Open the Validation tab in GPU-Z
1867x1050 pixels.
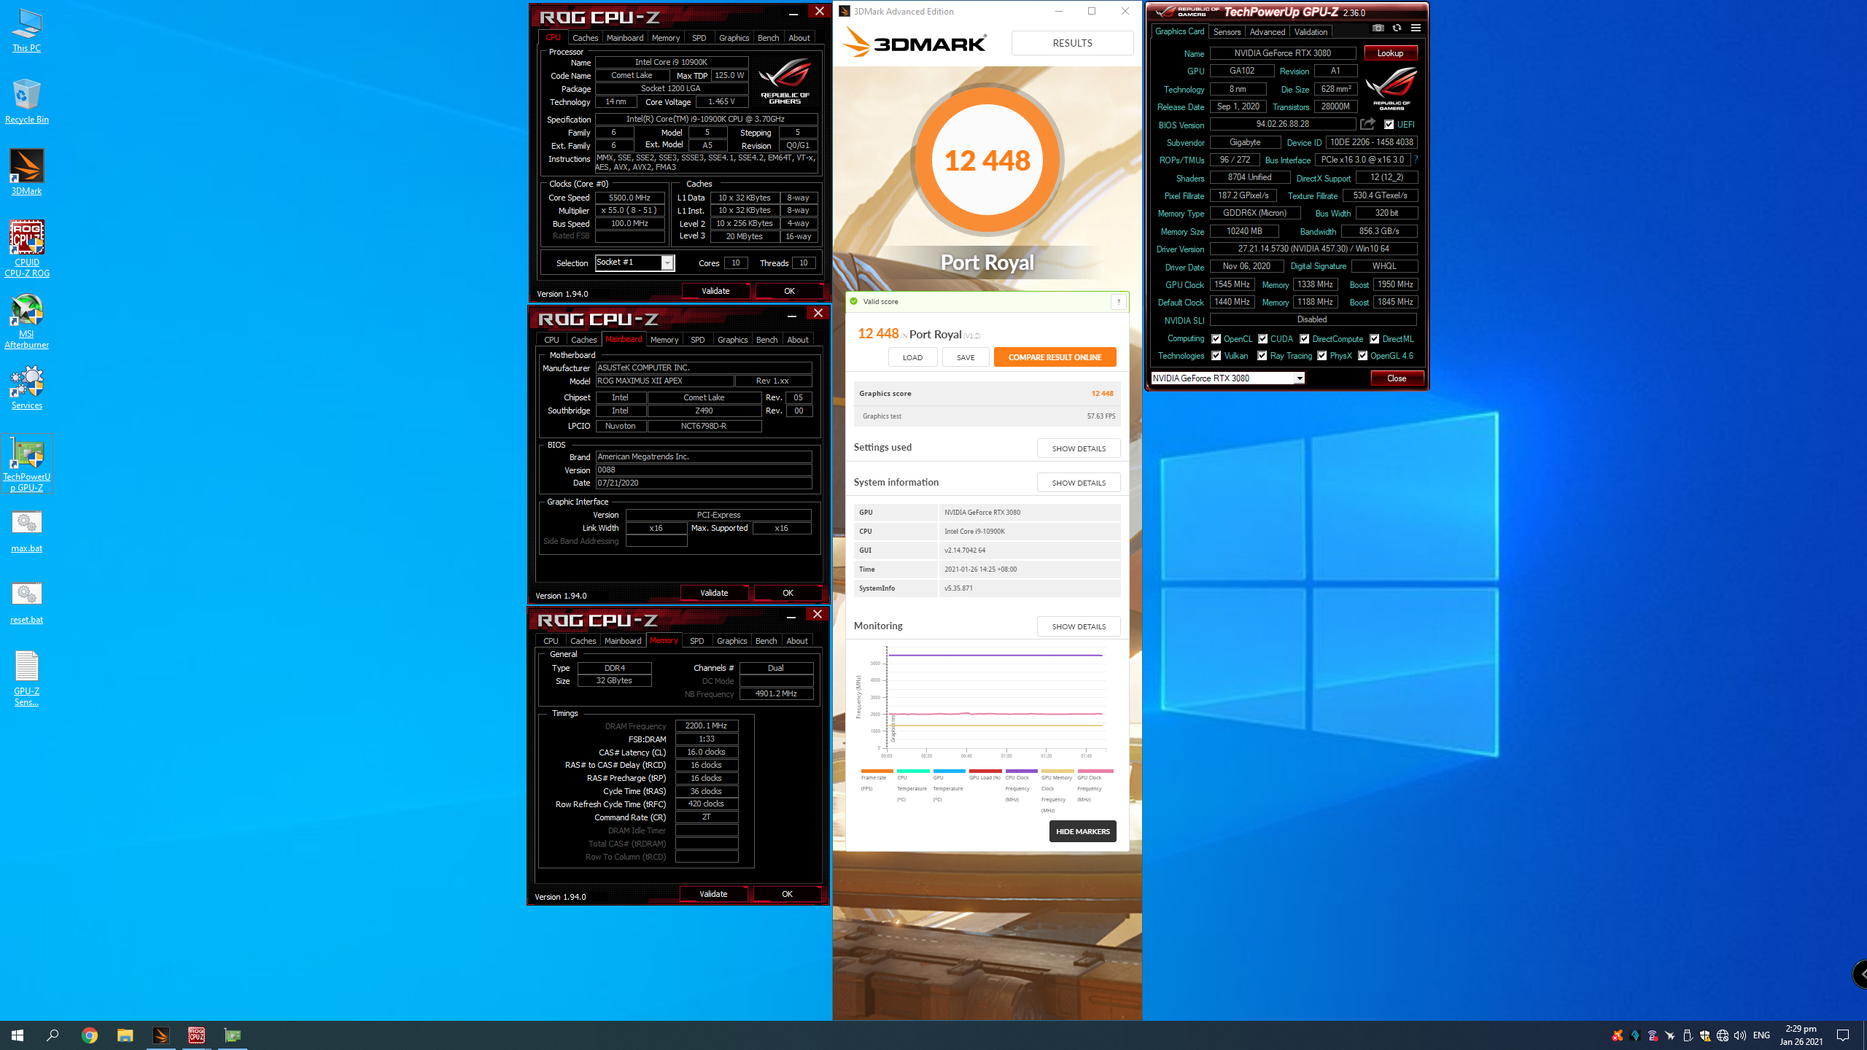[1311, 32]
